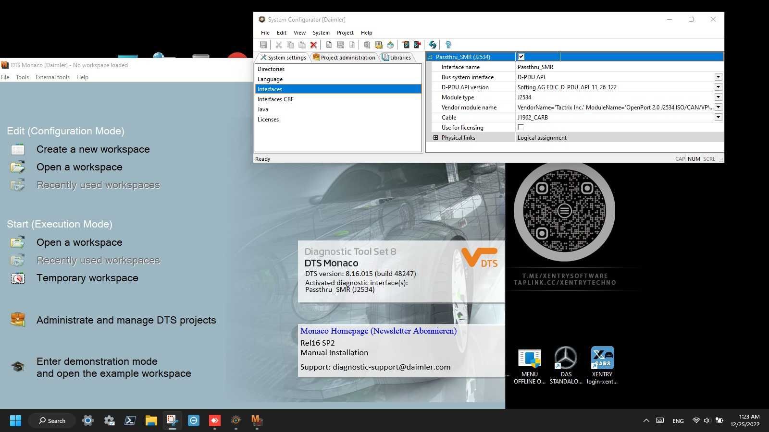The image size is (769, 432).
Task: Open the DAS STANDALONE desktop shortcut
Action: (566, 366)
